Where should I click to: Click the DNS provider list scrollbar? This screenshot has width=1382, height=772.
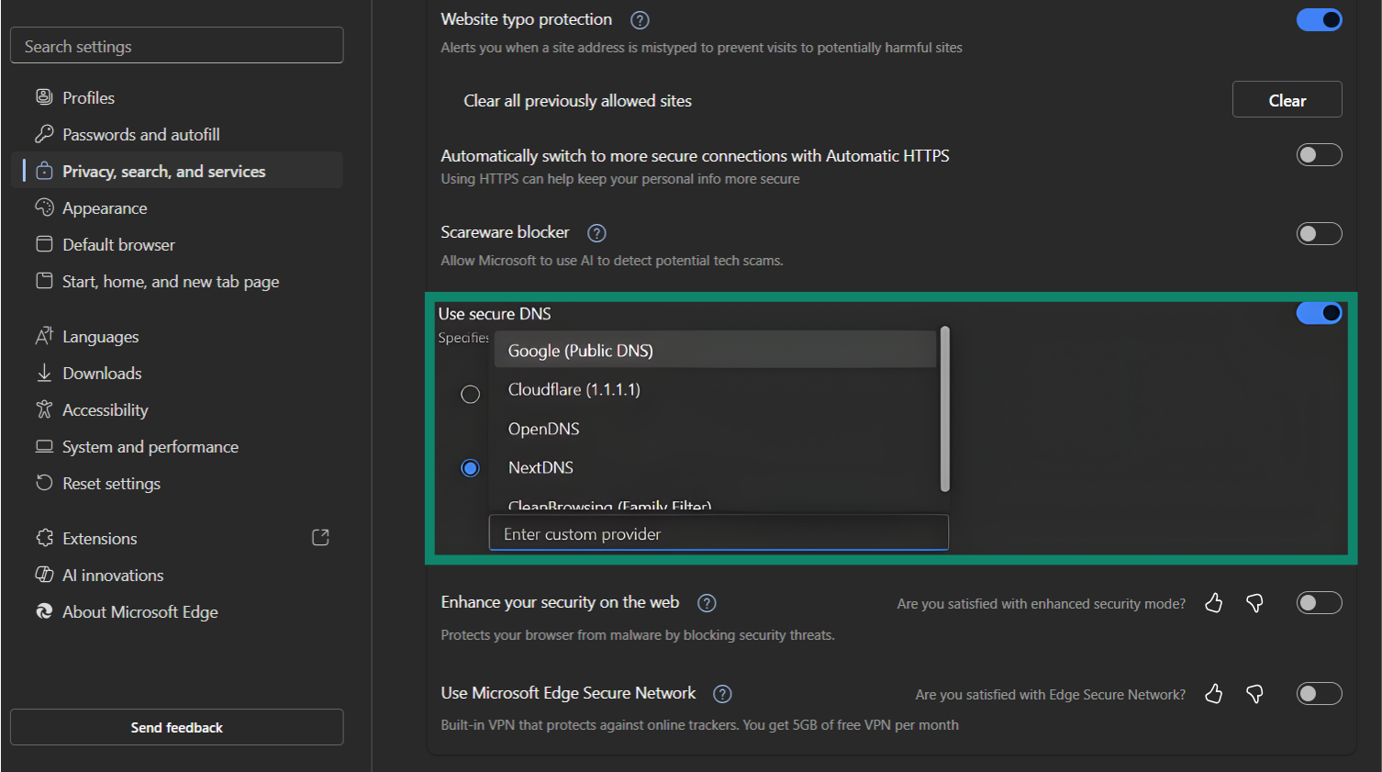point(944,409)
